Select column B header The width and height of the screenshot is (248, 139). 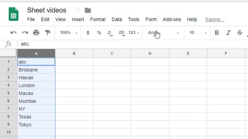tap(74, 53)
